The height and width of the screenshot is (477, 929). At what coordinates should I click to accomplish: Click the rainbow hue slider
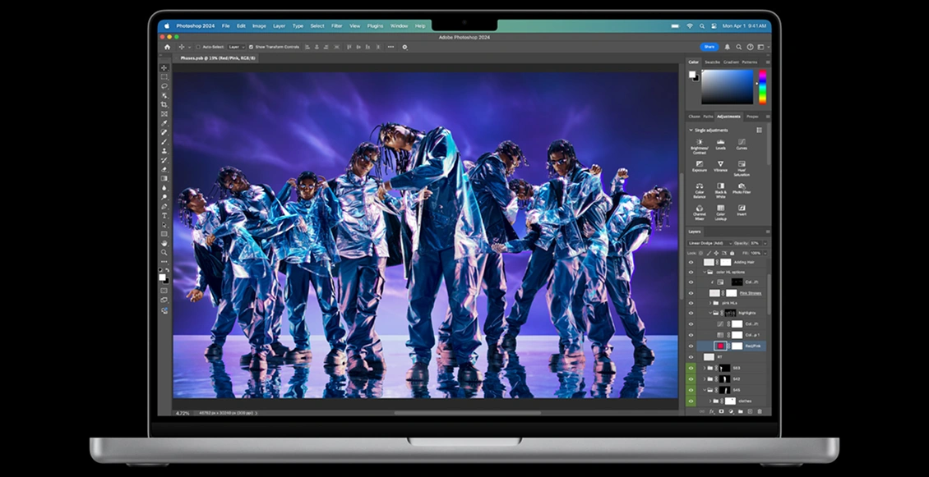762,86
